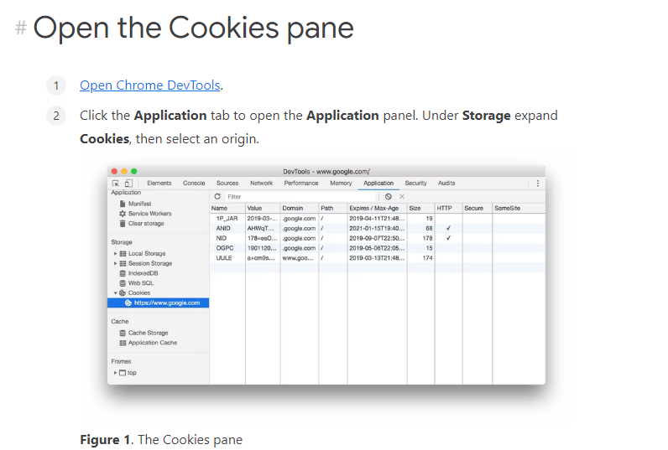This screenshot has height=450, width=668.
Task: Expand the Session Storage tree node
Action: pos(115,263)
